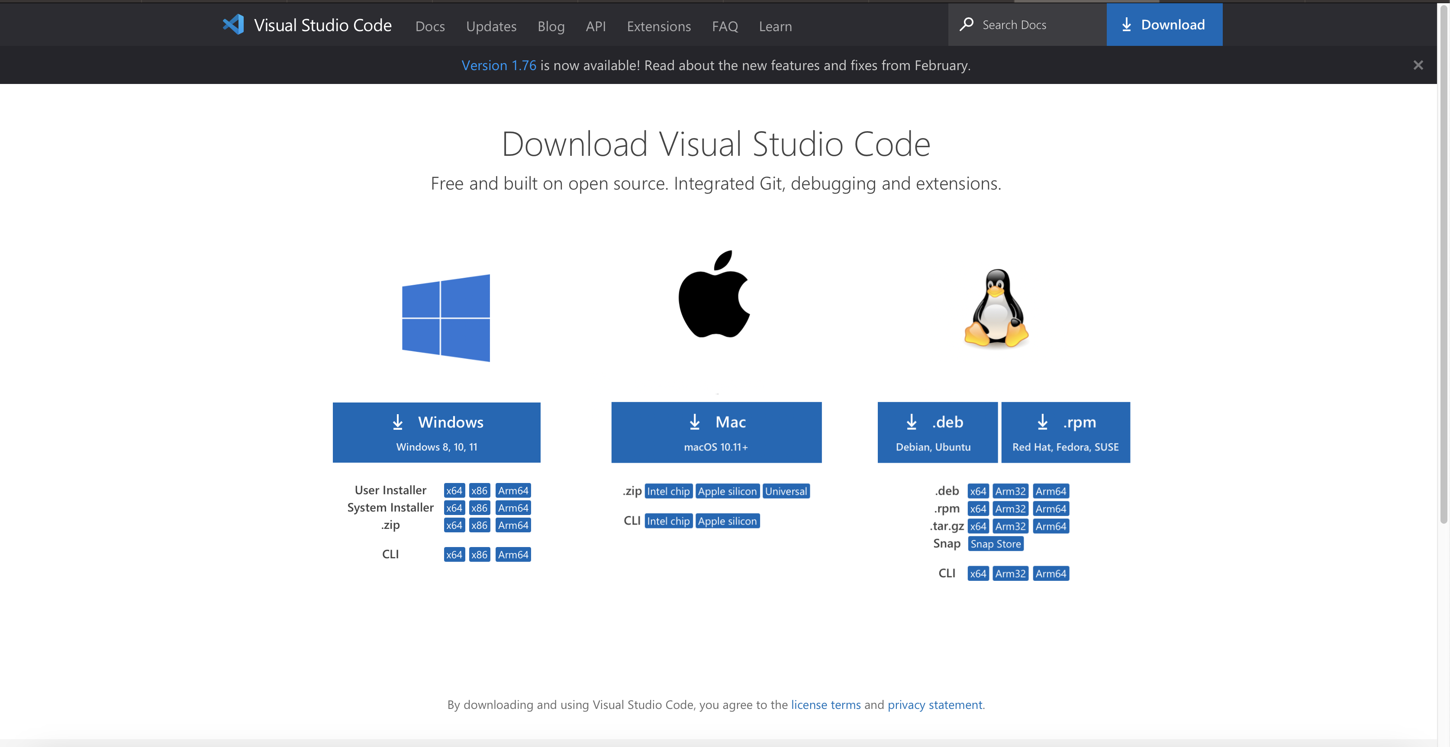Download the .rpm Red Hat package

[x=1065, y=432]
